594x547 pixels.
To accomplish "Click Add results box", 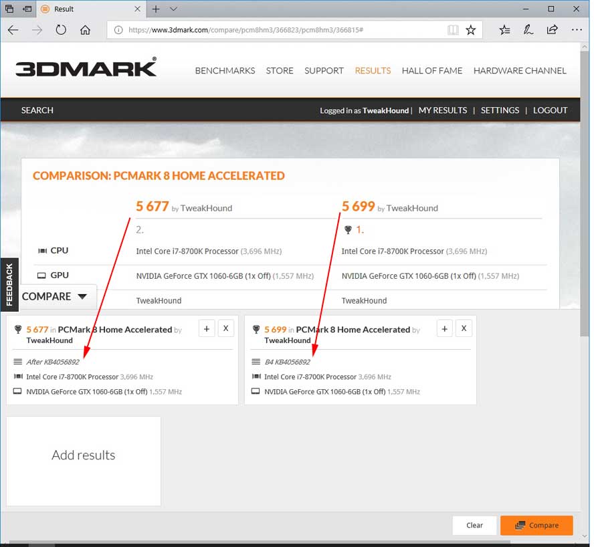I will click(84, 461).
